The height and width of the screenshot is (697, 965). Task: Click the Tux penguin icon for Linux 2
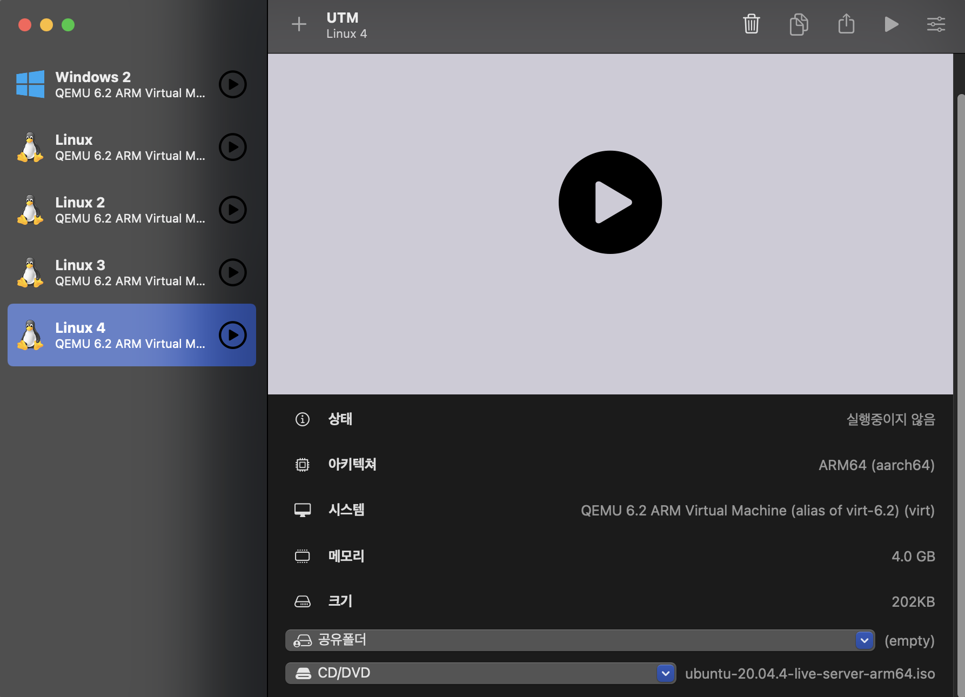(x=30, y=210)
